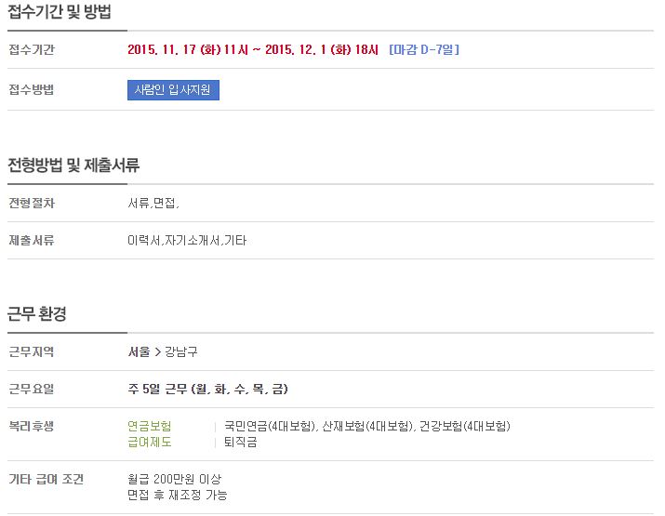Select the application period date text
The height and width of the screenshot is (516, 665).
click(253, 49)
